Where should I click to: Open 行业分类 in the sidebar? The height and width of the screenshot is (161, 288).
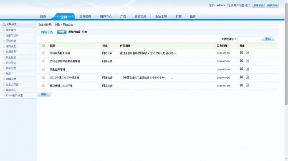(x=11, y=63)
